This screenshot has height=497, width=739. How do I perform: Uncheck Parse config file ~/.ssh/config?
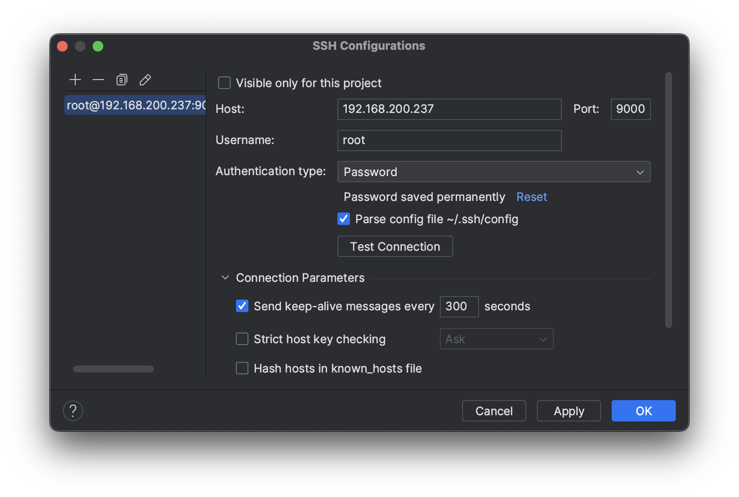pos(344,219)
